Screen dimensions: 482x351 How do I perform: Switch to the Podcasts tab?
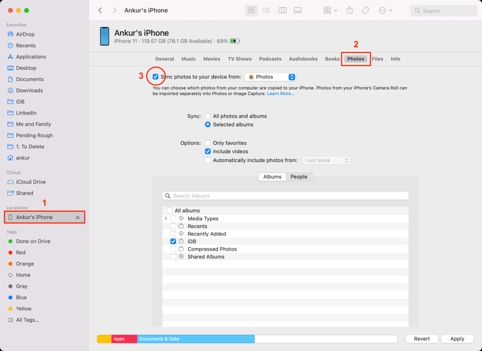tap(270, 59)
